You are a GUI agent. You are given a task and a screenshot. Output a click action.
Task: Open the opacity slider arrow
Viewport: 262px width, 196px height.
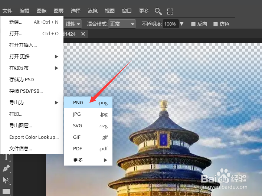point(181,24)
